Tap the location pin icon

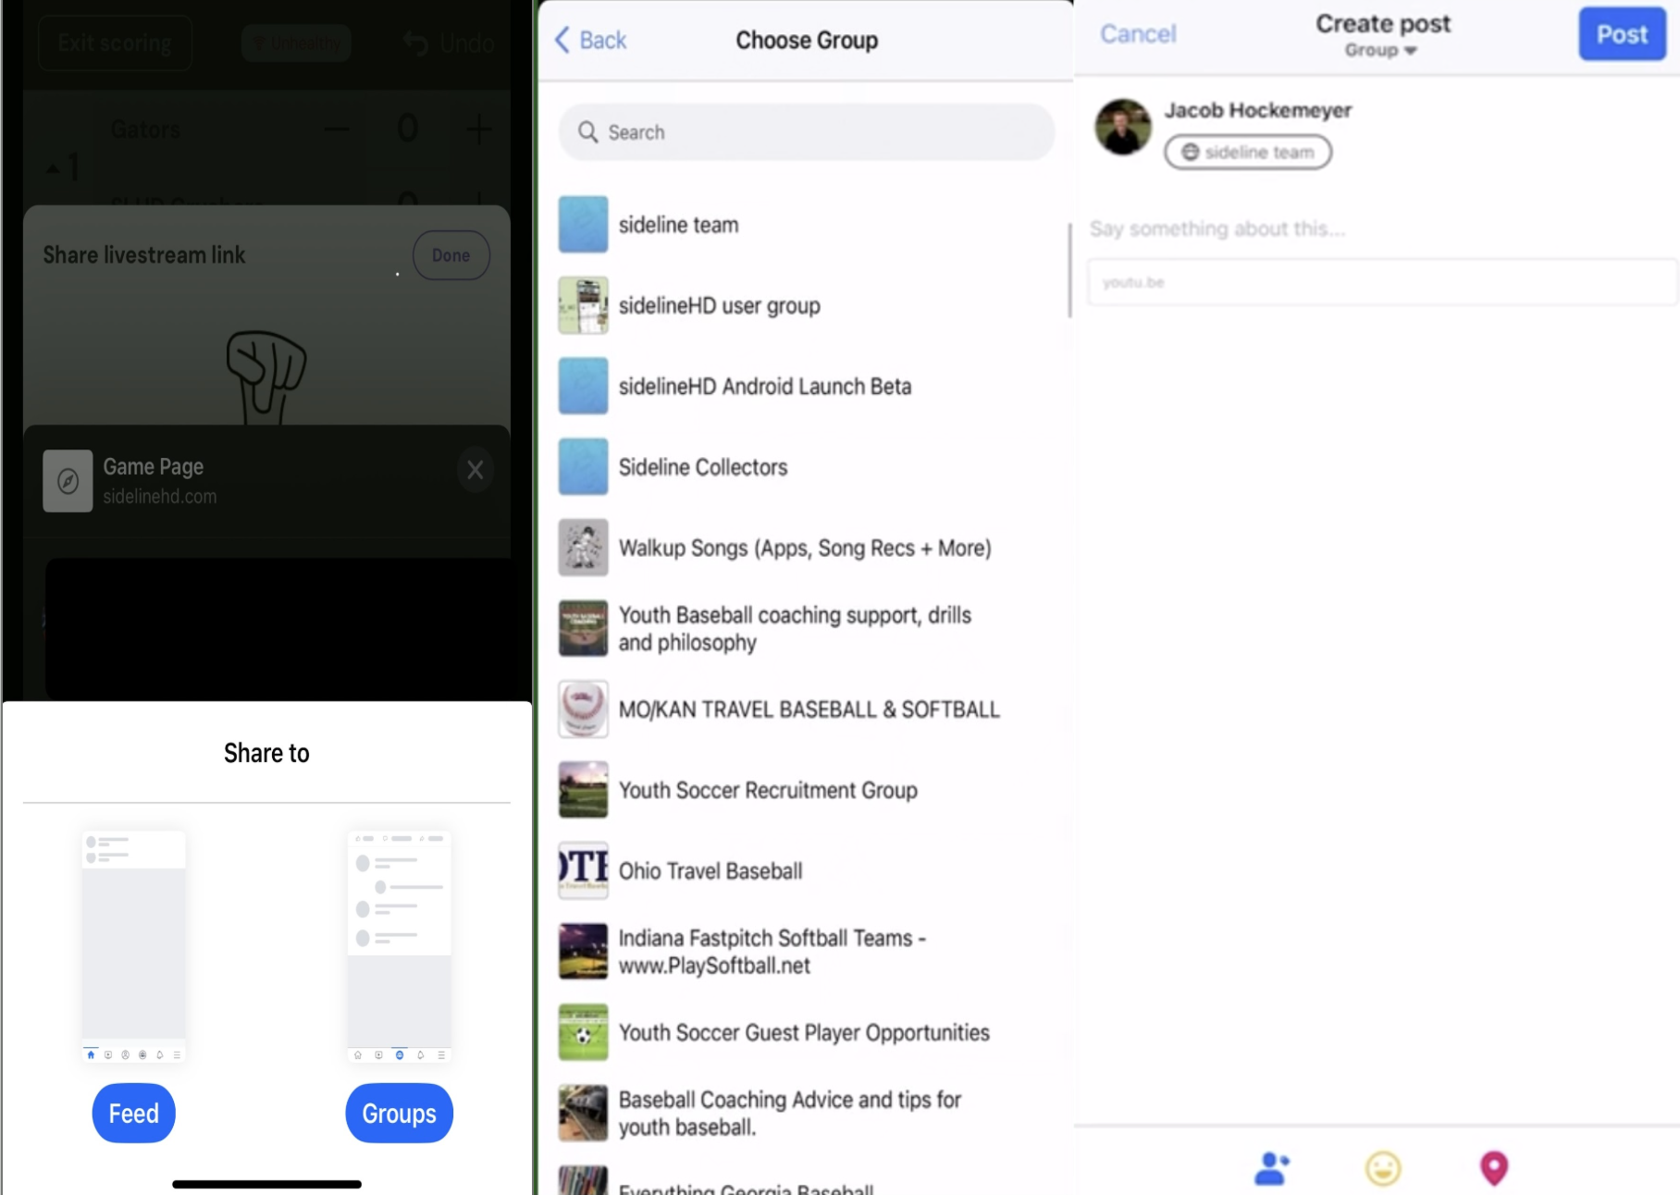click(1494, 1168)
